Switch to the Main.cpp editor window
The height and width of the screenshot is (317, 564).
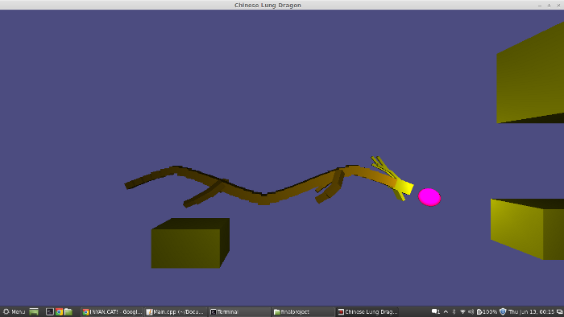click(x=176, y=311)
